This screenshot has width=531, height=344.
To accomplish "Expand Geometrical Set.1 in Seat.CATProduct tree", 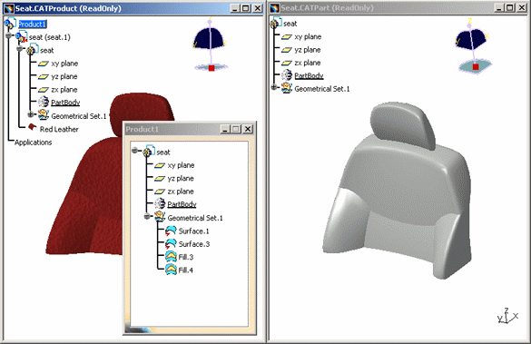I will pos(31,114).
